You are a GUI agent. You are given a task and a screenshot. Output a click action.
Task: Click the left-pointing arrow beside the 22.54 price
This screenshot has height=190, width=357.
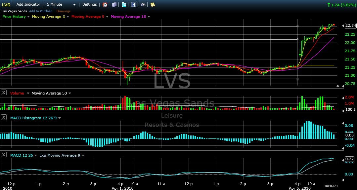[x=343, y=26]
